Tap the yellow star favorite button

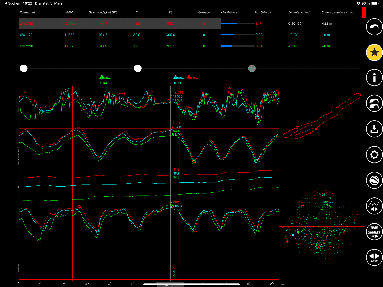(x=374, y=52)
